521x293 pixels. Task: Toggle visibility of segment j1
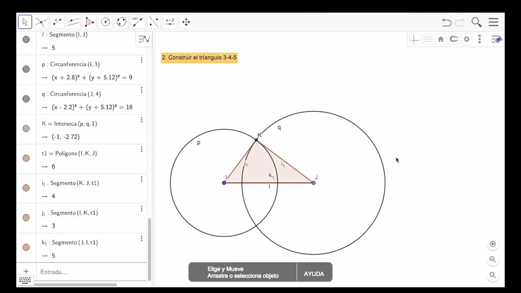(x=26, y=218)
